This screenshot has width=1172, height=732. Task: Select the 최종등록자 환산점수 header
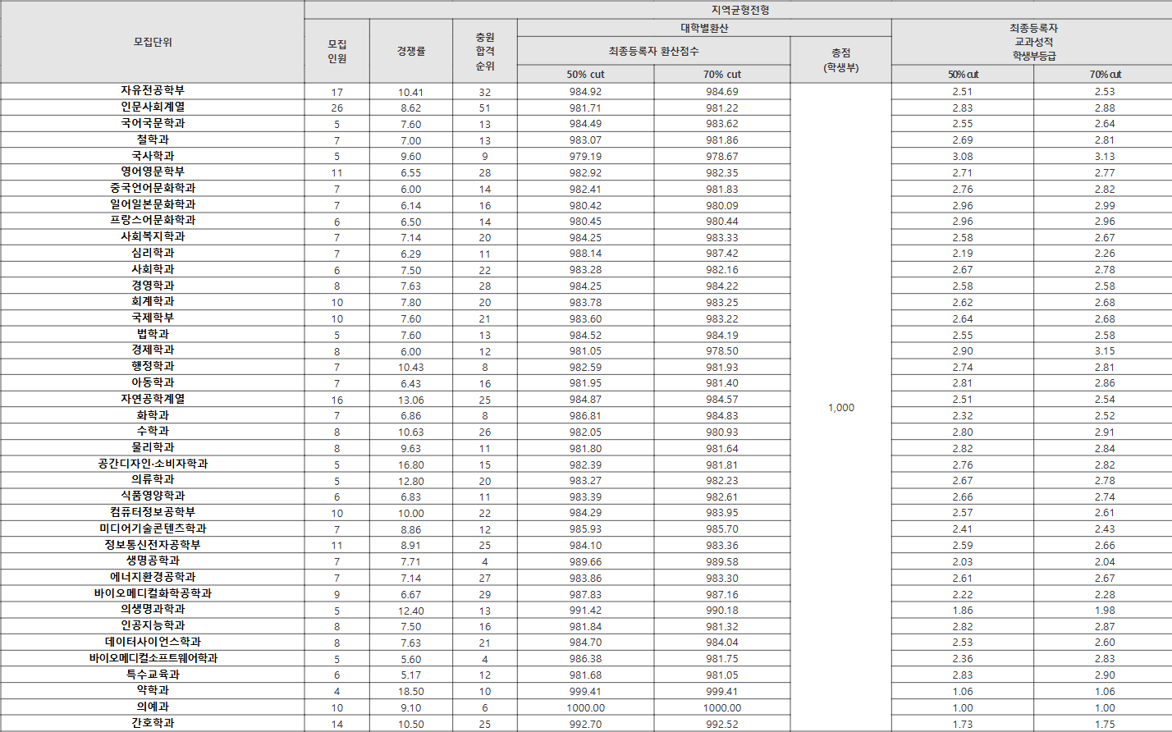click(x=653, y=51)
